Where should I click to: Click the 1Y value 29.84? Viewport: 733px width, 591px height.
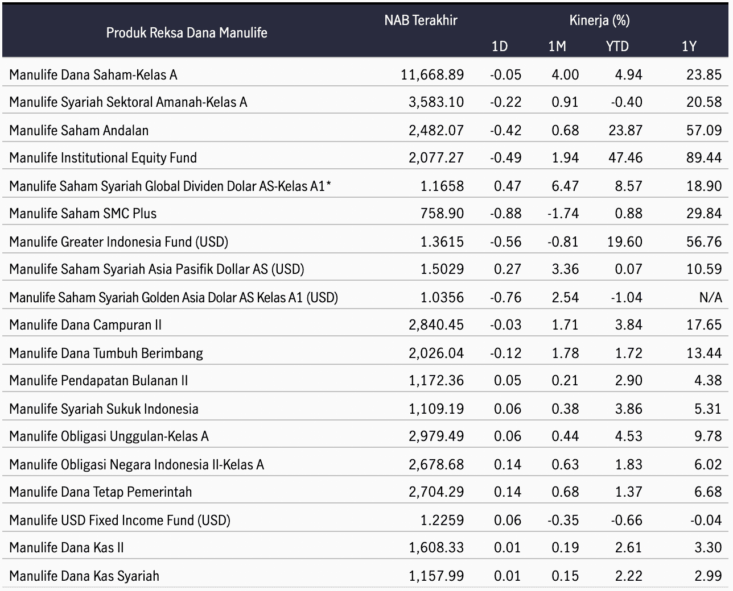[704, 213]
